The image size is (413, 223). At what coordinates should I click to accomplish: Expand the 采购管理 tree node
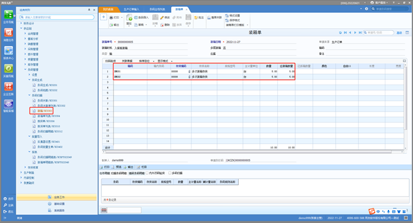pos(25,49)
